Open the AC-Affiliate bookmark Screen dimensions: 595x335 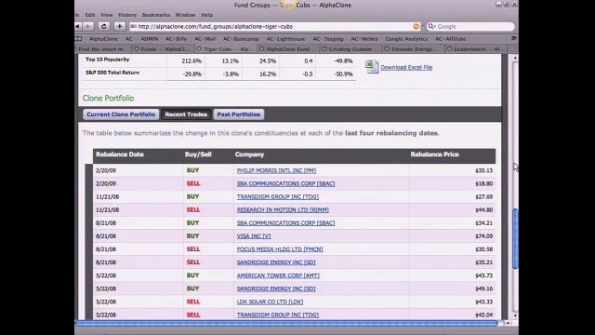[451, 39]
